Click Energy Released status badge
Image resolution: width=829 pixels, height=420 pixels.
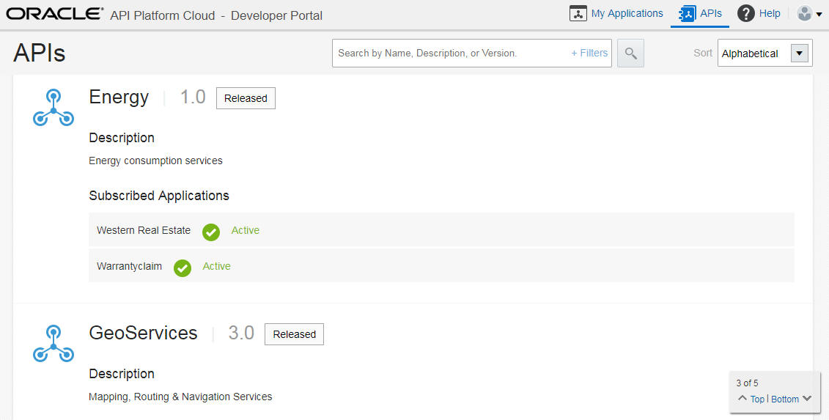pos(246,98)
